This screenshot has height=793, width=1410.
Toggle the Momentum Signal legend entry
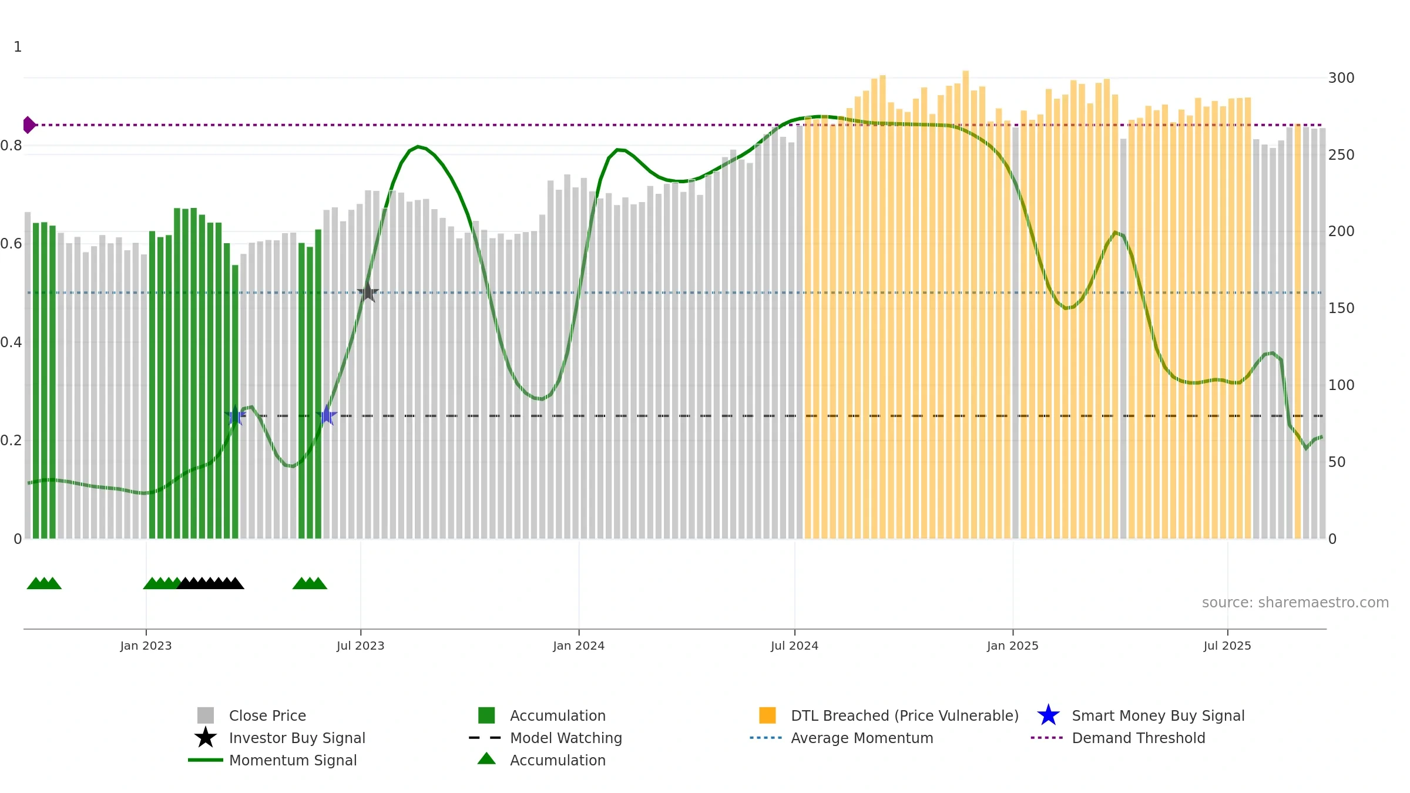293,760
